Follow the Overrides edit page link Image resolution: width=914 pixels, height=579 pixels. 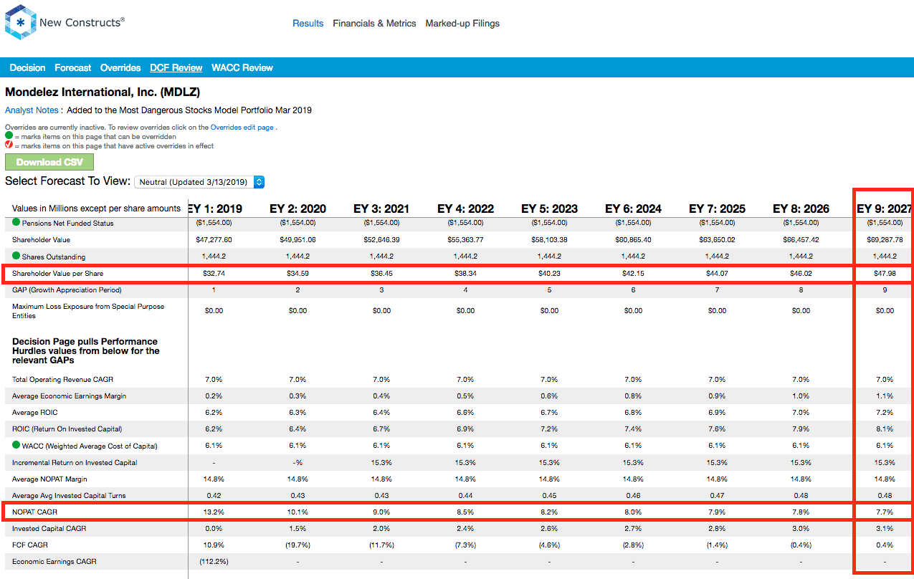[242, 127]
